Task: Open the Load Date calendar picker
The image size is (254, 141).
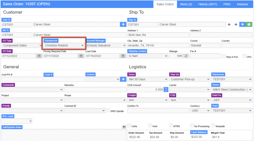Action: [x=123, y=56]
